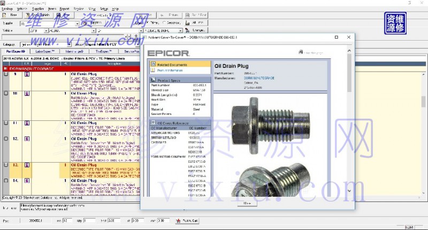The height and width of the screenshot is (230, 428).
Task: Open the vehicle year dropdown
Action: tap(46, 31)
